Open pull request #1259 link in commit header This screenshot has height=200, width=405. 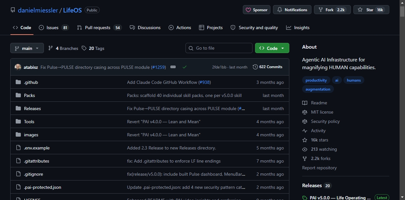[x=159, y=67]
